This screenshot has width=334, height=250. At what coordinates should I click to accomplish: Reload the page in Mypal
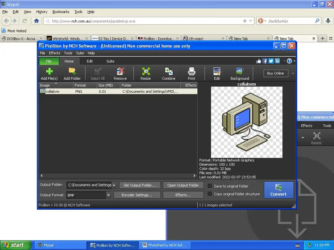(x=25, y=21)
